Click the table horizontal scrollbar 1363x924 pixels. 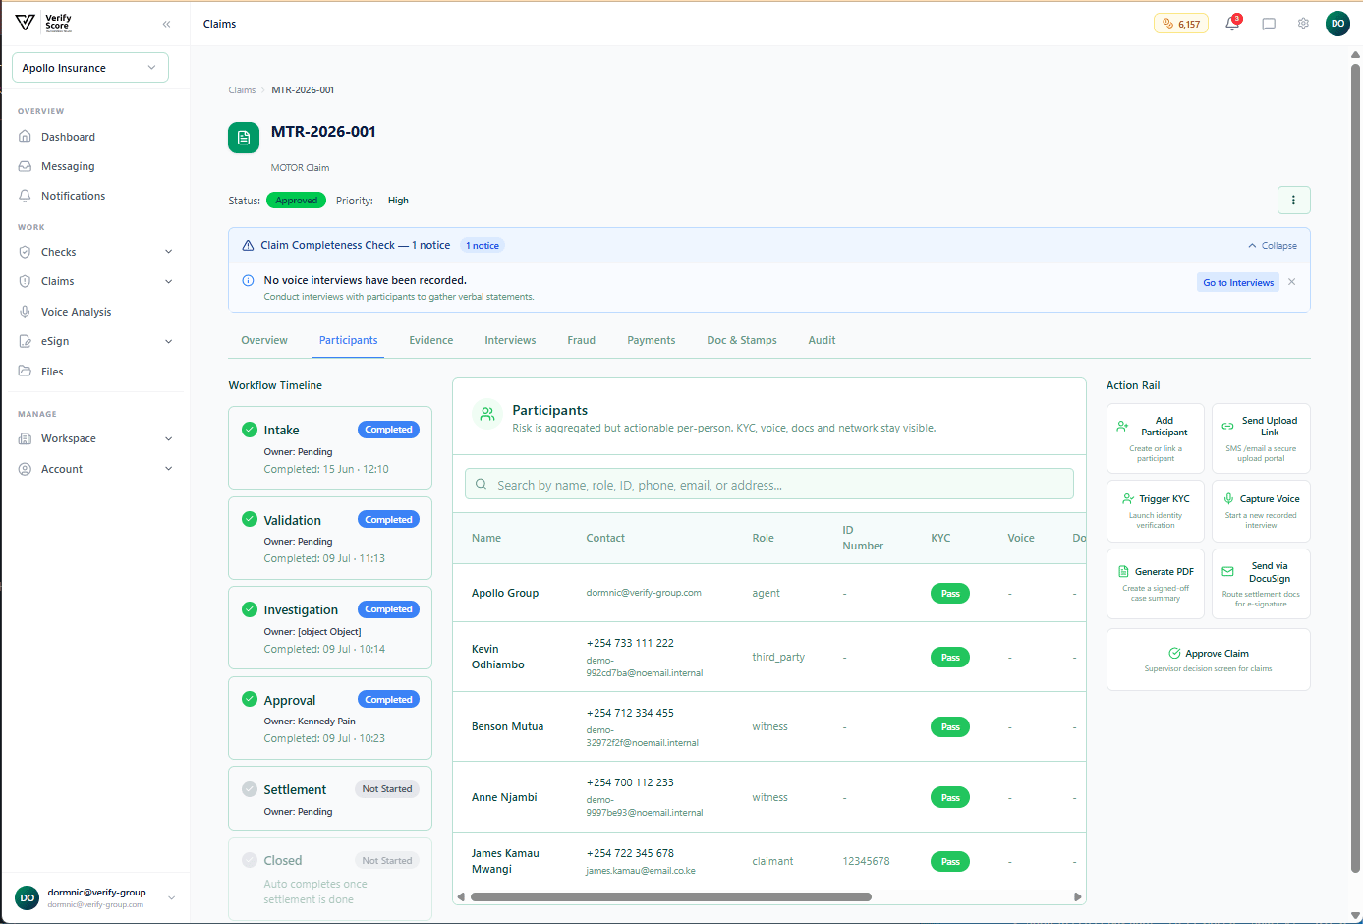point(670,896)
